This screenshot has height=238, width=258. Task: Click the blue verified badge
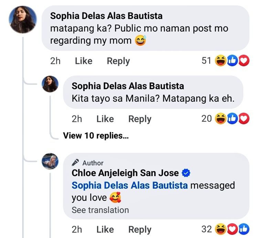click(186, 173)
